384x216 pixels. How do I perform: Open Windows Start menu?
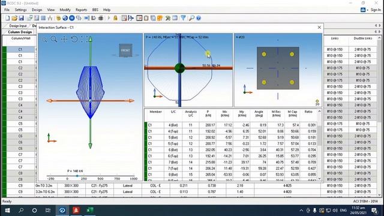[x=7, y=211]
